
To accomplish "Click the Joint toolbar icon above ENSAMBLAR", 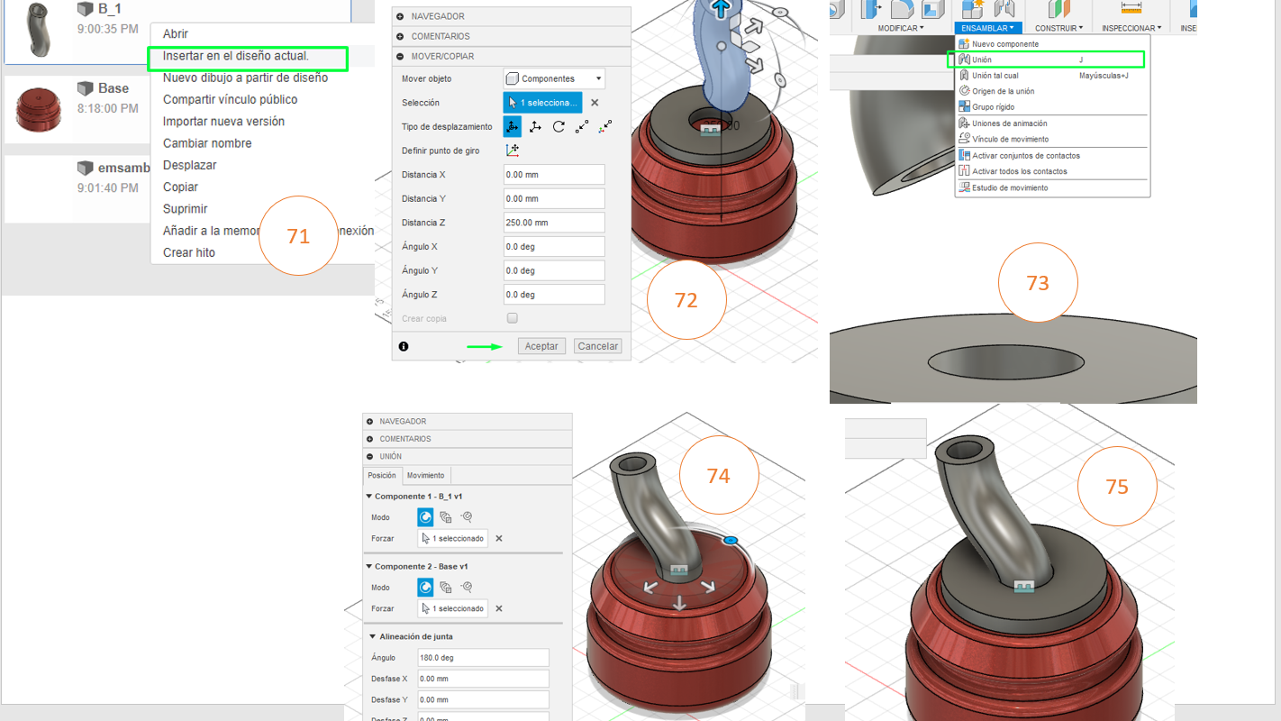I will [1004, 8].
